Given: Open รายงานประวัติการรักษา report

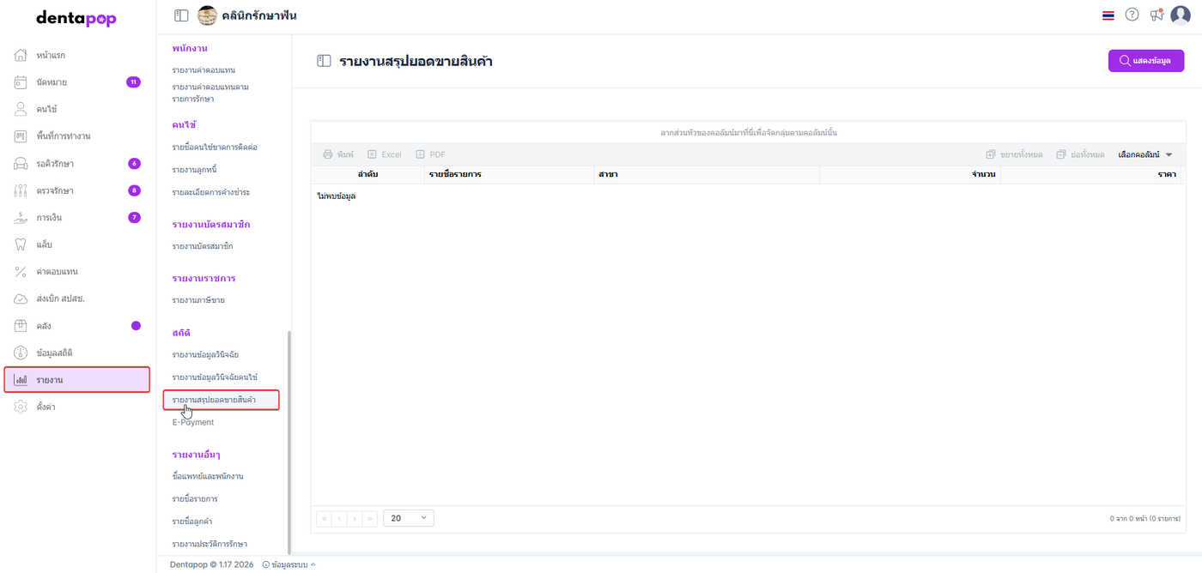Looking at the screenshot, I should (x=209, y=544).
